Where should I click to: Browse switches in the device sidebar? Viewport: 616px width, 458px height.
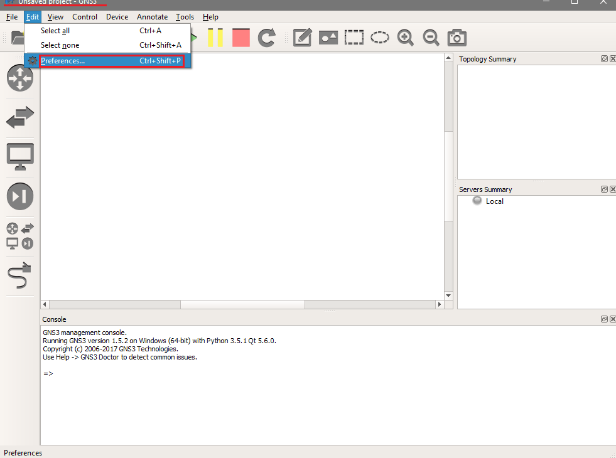point(20,117)
